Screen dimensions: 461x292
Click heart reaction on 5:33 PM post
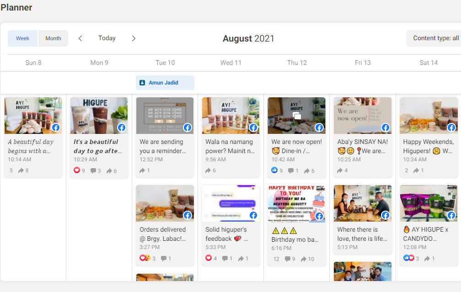click(x=209, y=258)
